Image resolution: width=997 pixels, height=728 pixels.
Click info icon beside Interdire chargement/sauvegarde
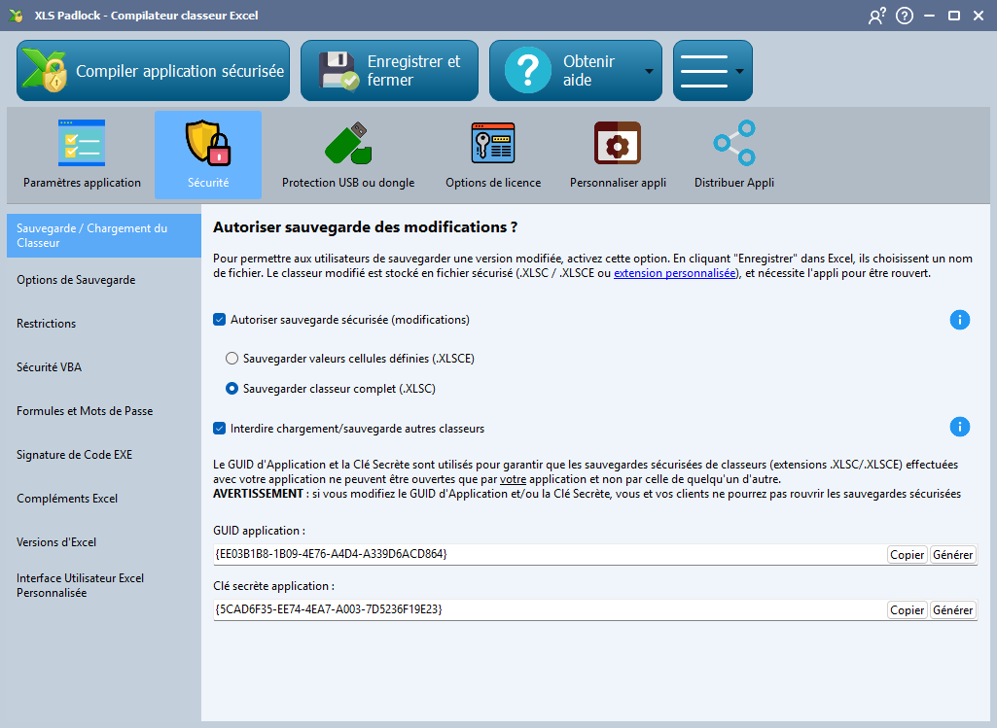pyautogui.click(x=959, y=427)
